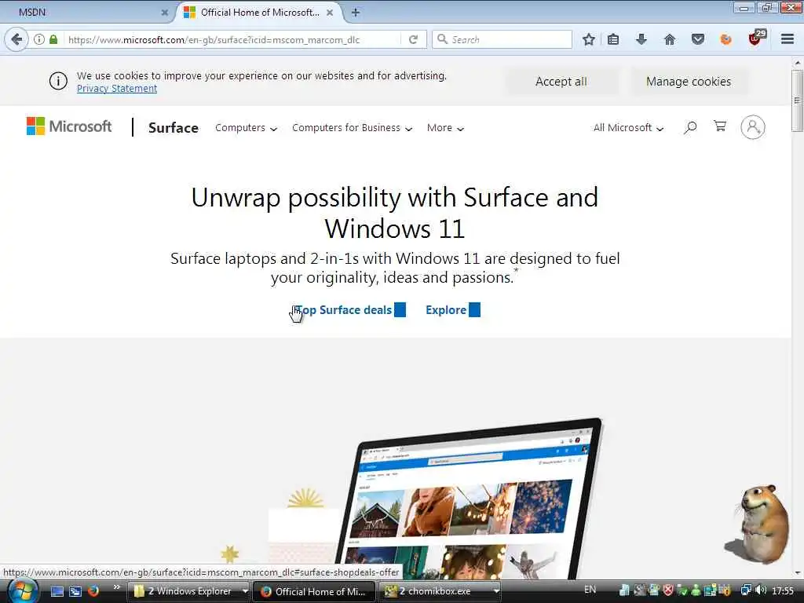Open uBlock Origin shield icon showing 29
The height and width of the screenshot is (603, 804).
pos(756,38)
